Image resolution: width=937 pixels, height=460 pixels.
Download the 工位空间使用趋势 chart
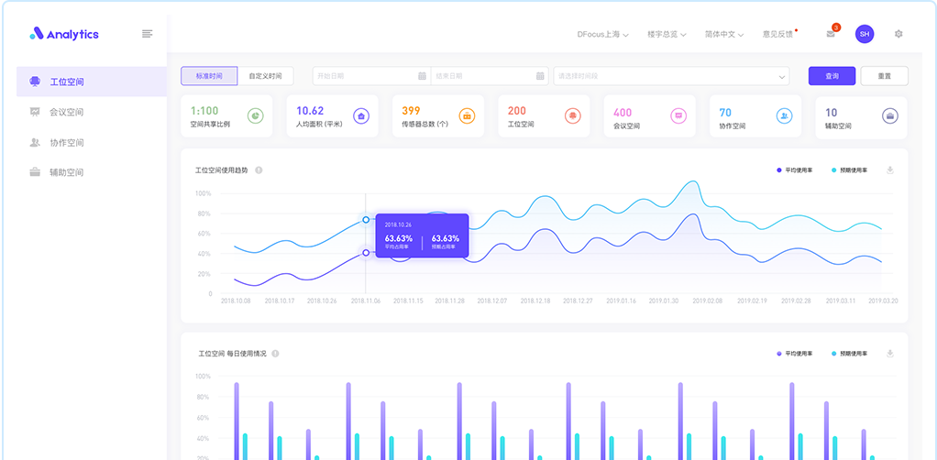pyautogui.click(x=889, y=170)
